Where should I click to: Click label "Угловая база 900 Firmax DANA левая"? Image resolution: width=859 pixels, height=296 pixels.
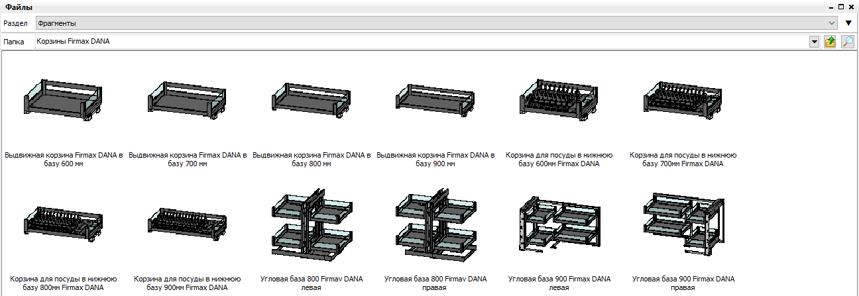(x=559, y=283)
